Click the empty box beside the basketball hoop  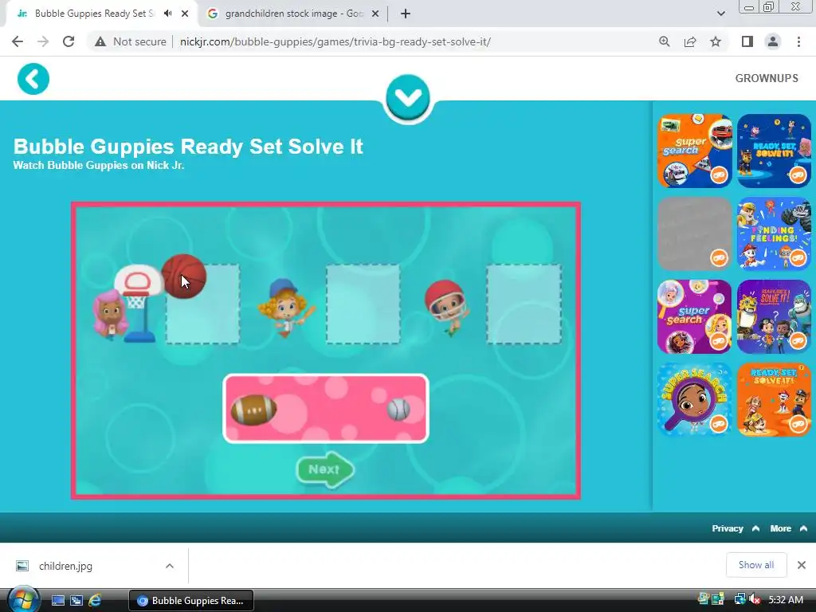pos(203,304)
